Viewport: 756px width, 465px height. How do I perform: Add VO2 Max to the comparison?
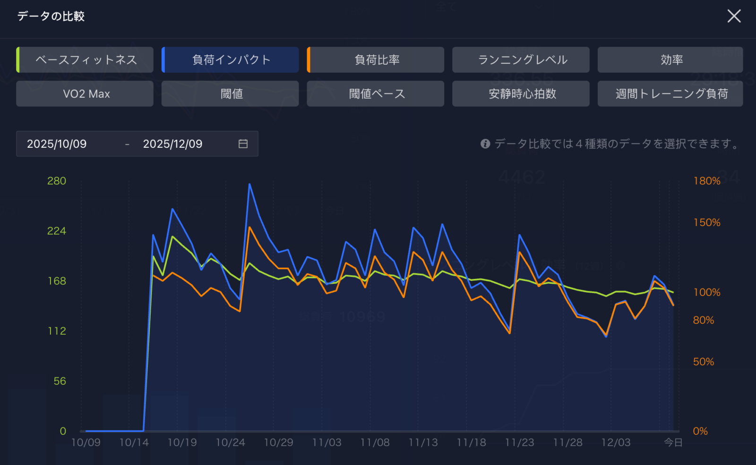click(x=85, y=94)
